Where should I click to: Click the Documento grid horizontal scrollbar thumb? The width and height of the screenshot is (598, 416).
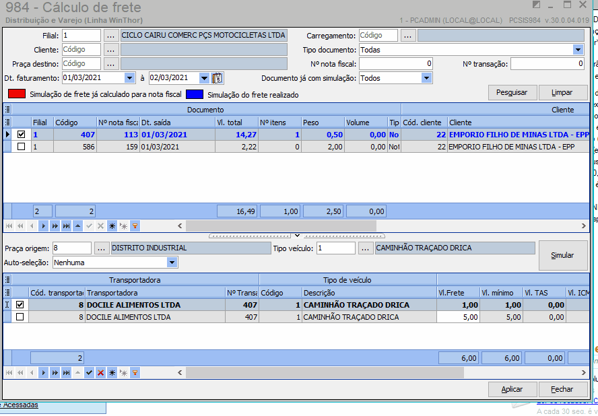(x=281, y=226)
